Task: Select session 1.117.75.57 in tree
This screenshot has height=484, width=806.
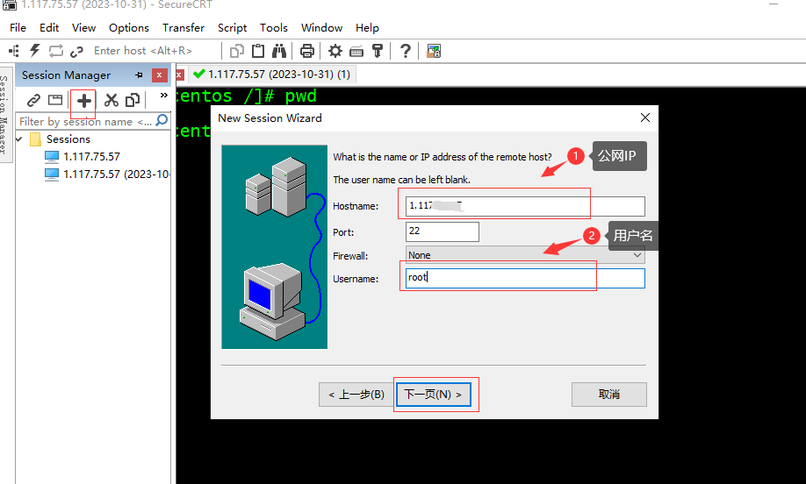Action: (x=91, y=157)
